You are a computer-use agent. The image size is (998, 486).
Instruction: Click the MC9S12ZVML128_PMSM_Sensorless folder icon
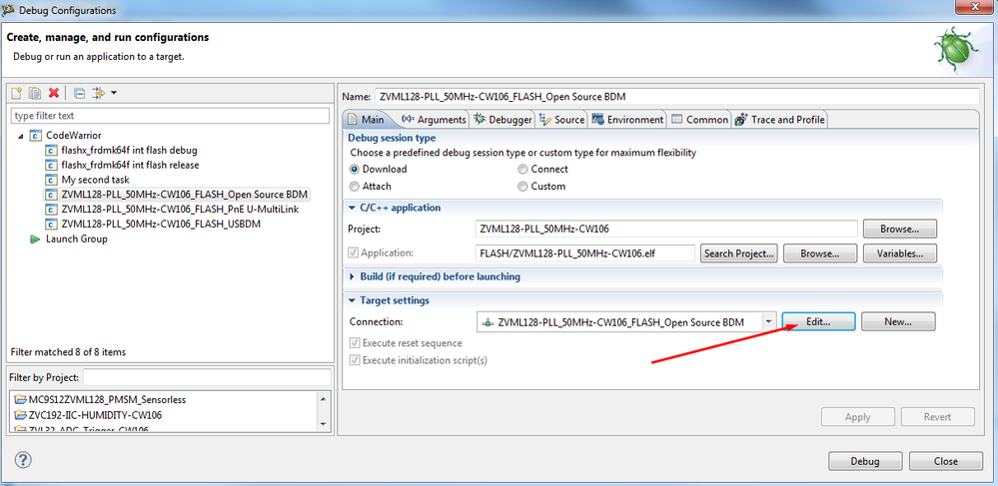point(20,400)
